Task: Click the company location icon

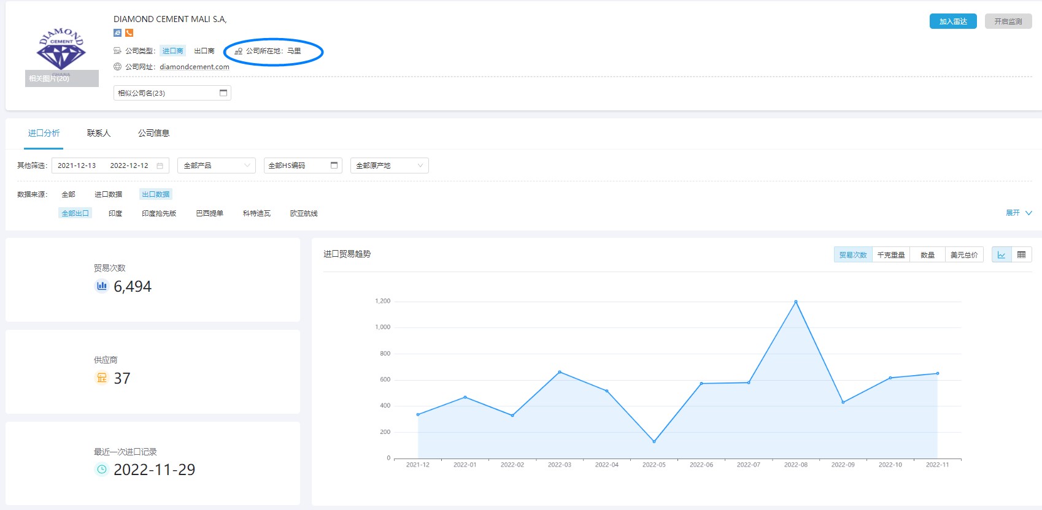Action: tap(239, 51)
